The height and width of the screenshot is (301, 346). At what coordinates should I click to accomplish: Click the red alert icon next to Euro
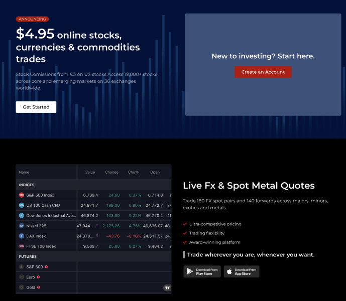coord(38,277)
